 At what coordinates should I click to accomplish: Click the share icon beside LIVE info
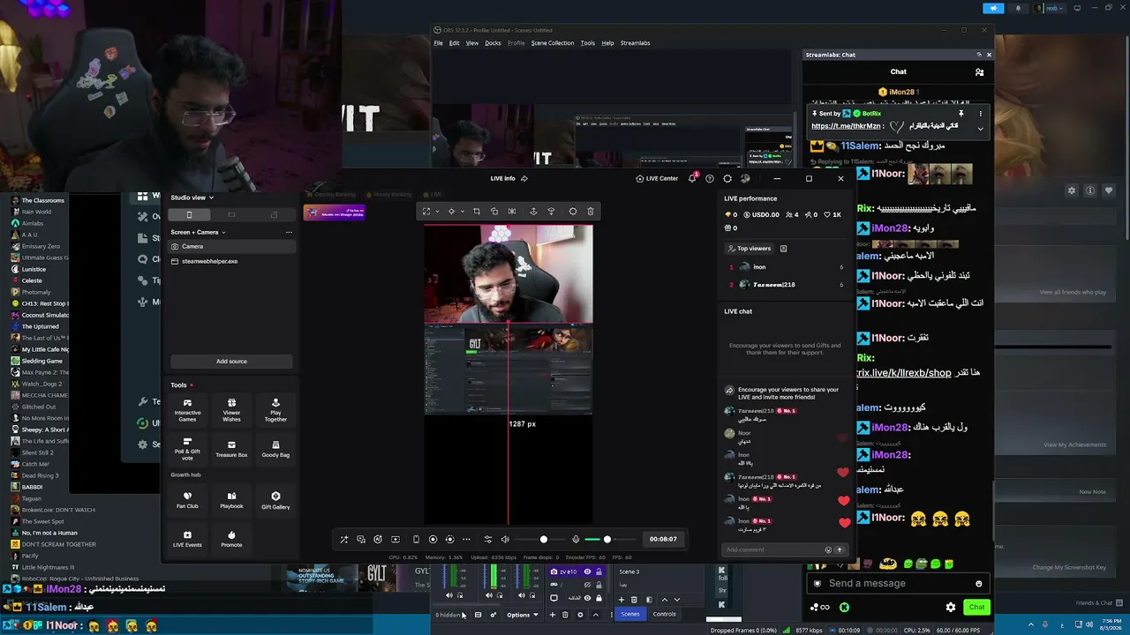pos(524,178)
